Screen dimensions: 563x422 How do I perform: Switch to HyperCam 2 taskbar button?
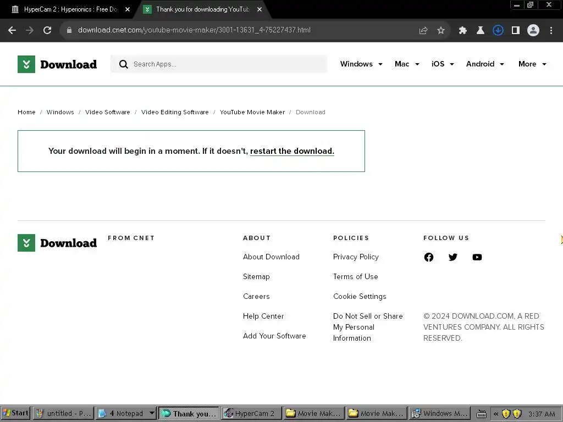click(x=251, y=413)
